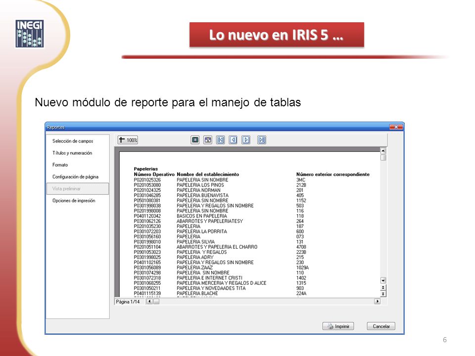Open Formato section

(60, 165)
